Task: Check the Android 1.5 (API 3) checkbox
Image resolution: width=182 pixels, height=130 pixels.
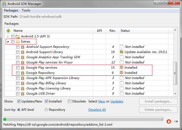Action: pos(13,36)
